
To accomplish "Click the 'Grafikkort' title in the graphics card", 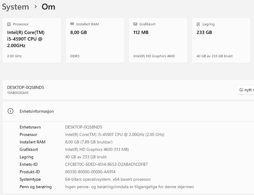I will 147,24.
